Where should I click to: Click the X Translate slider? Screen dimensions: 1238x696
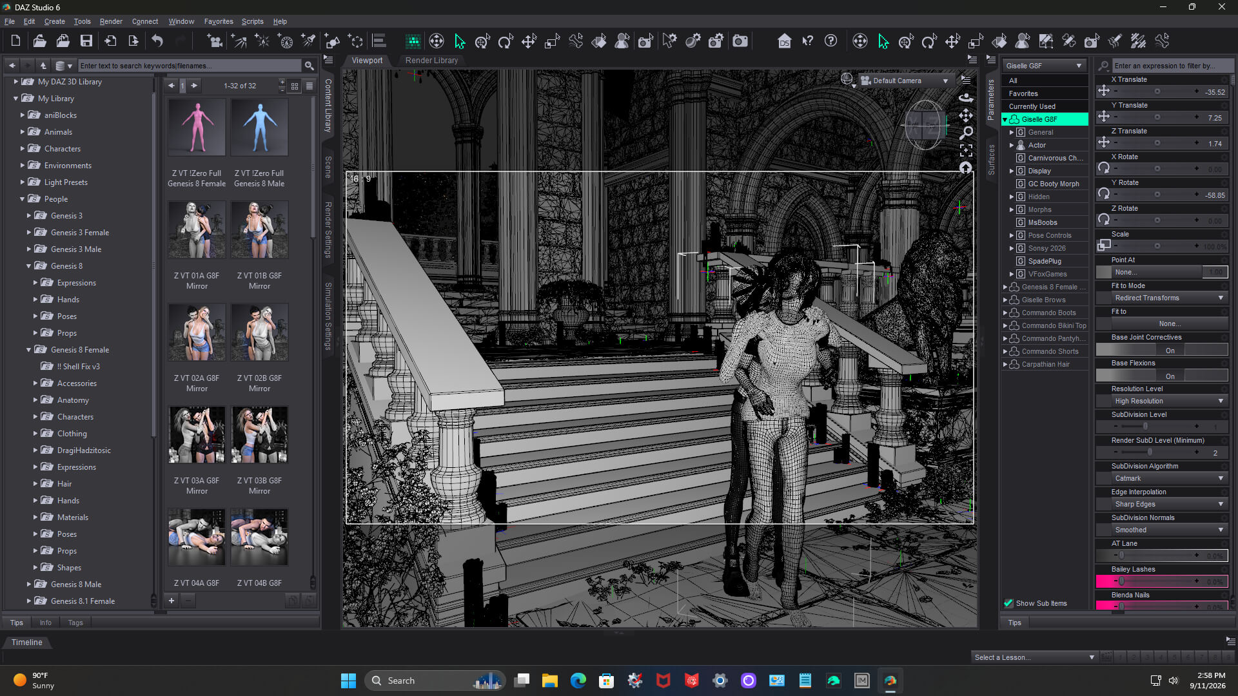tap(1157, 92)
